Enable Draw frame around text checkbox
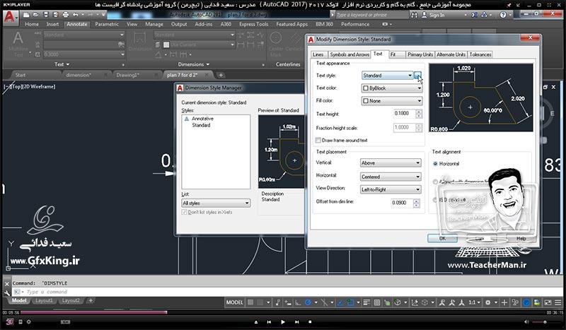This screenshot has width=566, height=330. click(318, 140)
